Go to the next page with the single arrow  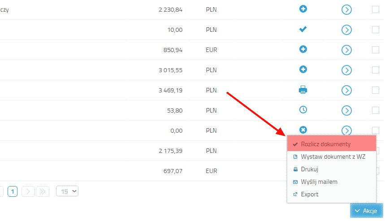(29, 192)
